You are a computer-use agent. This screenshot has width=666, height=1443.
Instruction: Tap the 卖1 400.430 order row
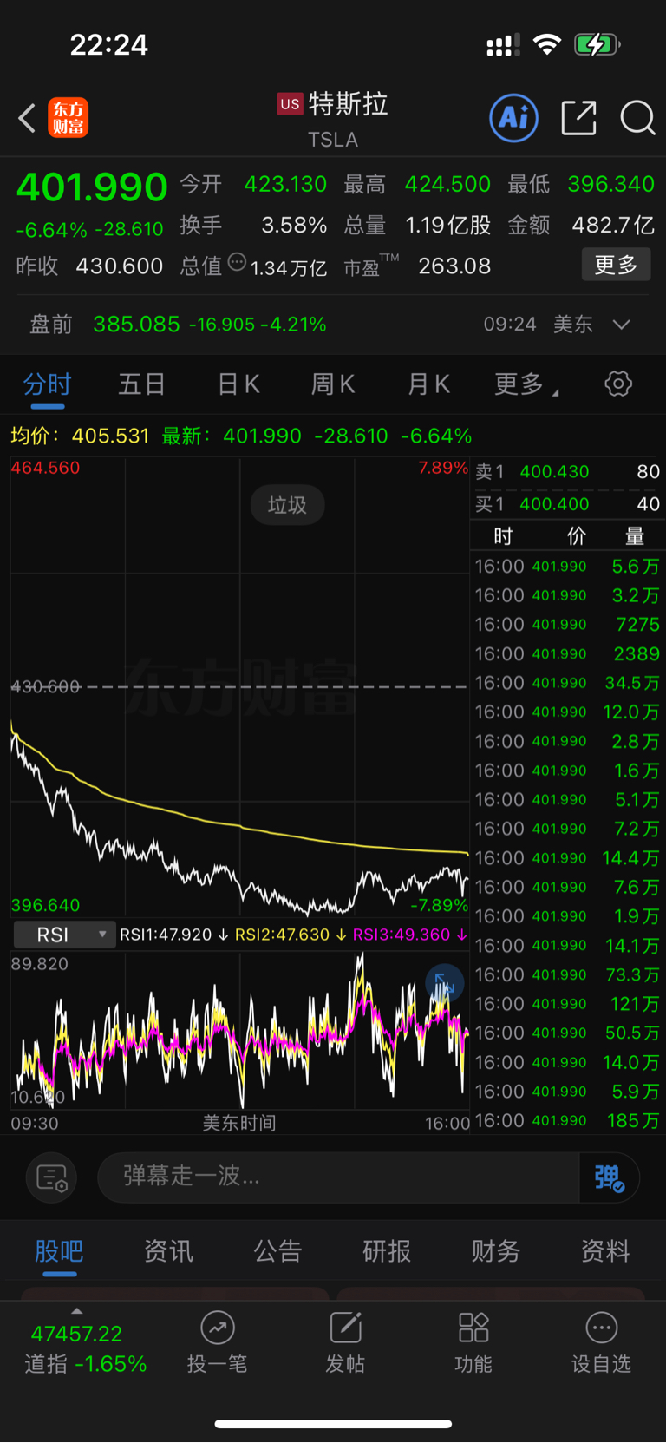[568, 472]
